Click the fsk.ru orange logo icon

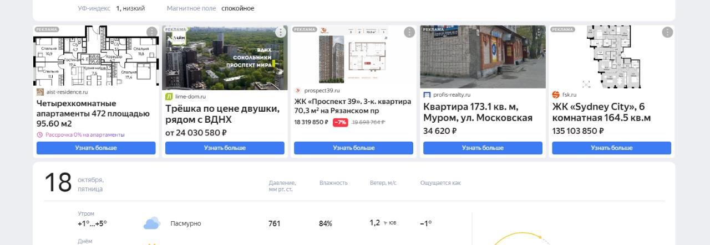coord(556,95)
